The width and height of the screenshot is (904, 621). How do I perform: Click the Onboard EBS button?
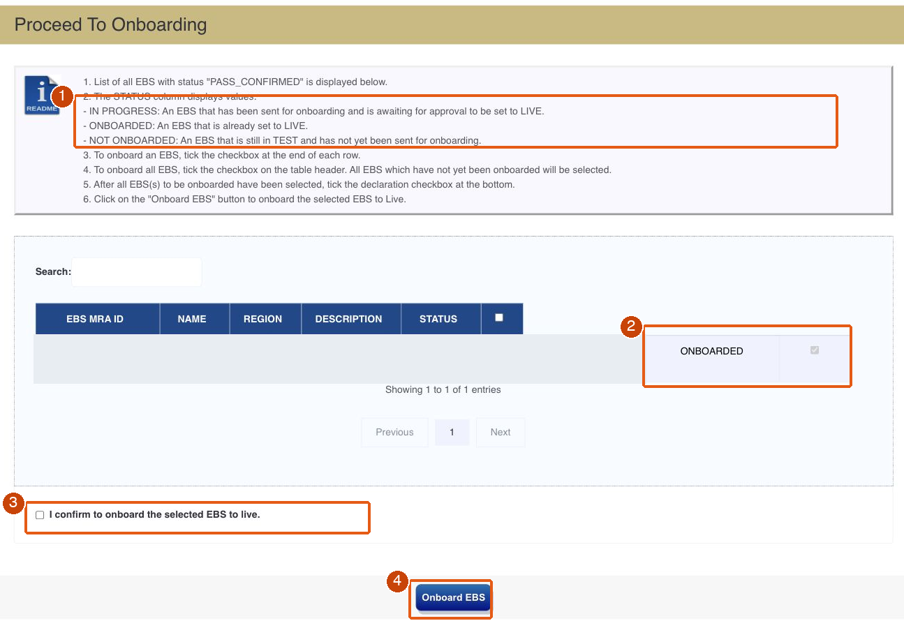454,598
